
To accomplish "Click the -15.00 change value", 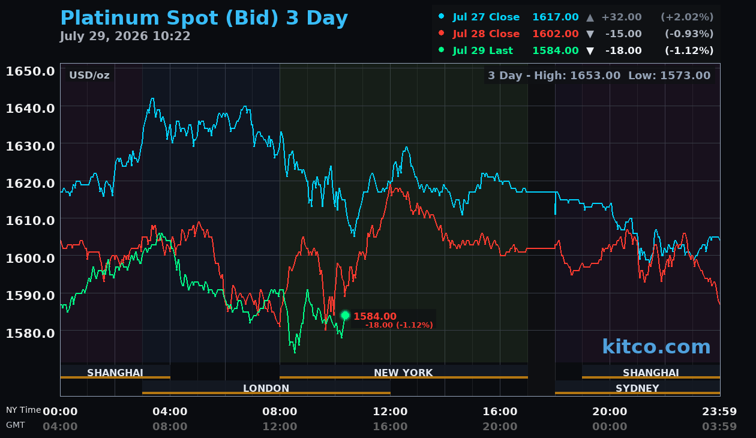I will [623, 34].
